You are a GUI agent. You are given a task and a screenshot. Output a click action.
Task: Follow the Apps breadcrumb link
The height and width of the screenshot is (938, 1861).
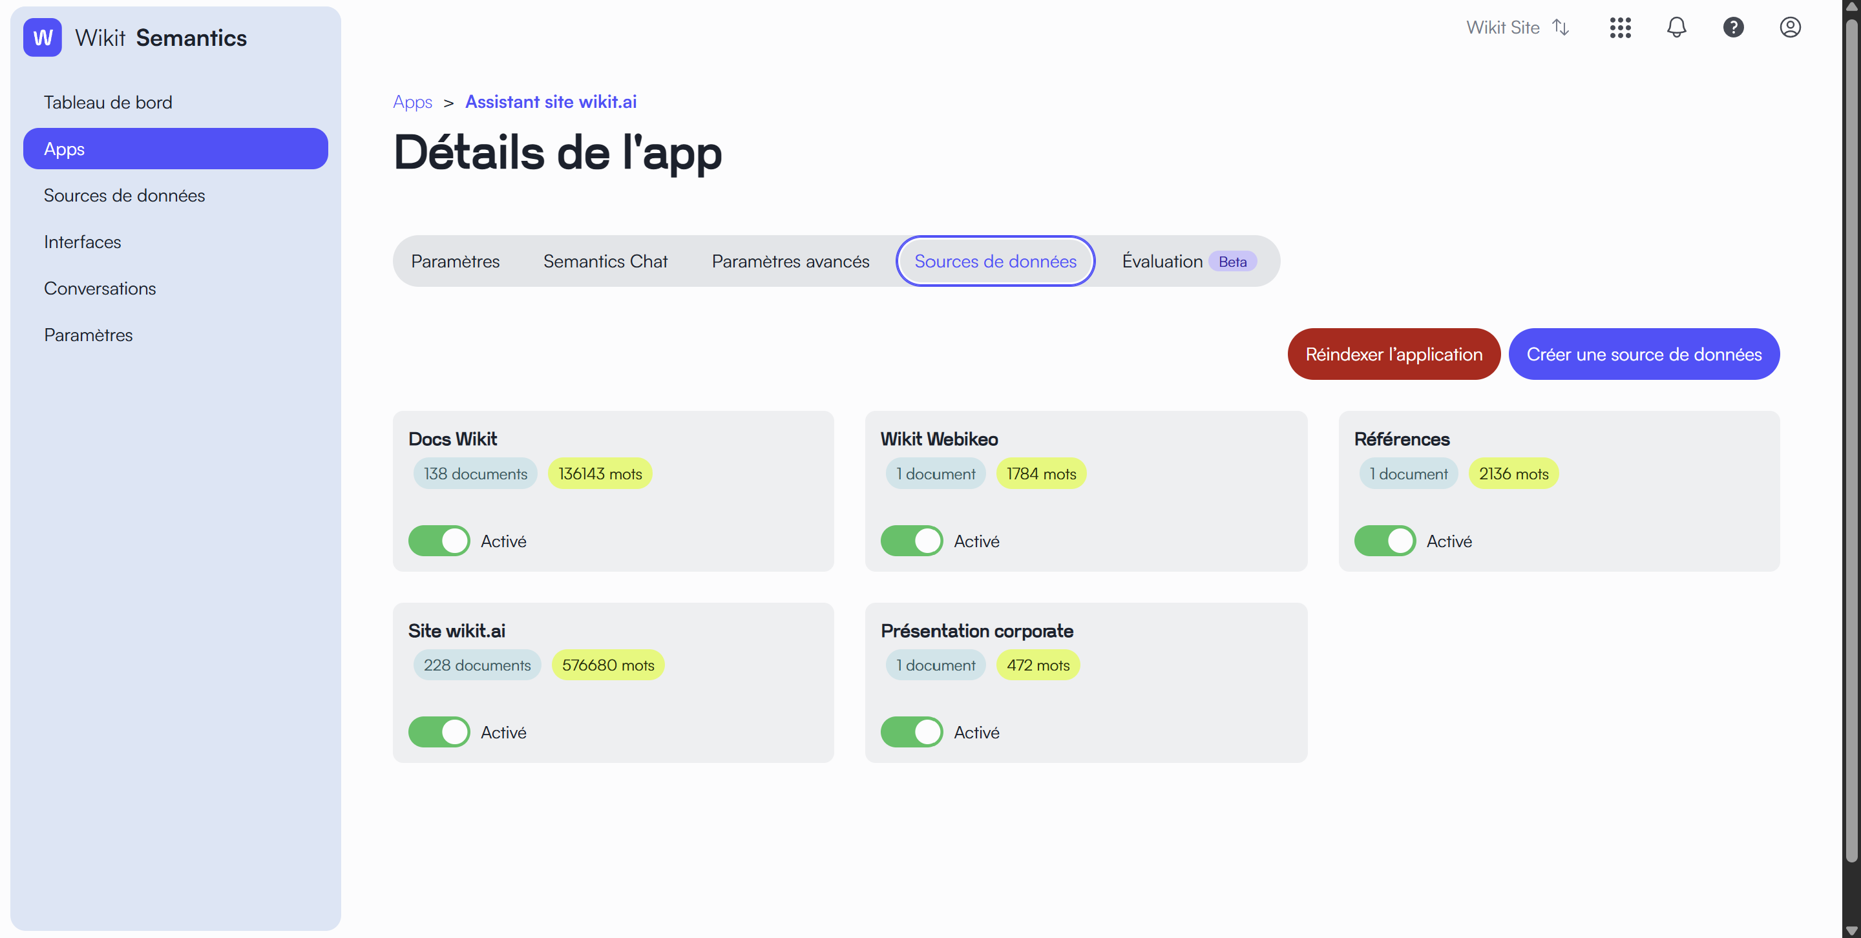tap(412, 102)
